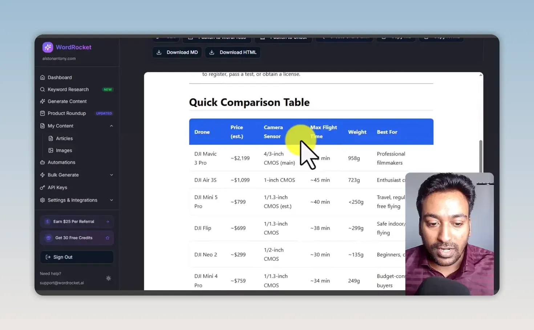The height and width of the screenshot is (330, 534).
Task: Open Images via its picture icon
Action: (x=51, y=150)
